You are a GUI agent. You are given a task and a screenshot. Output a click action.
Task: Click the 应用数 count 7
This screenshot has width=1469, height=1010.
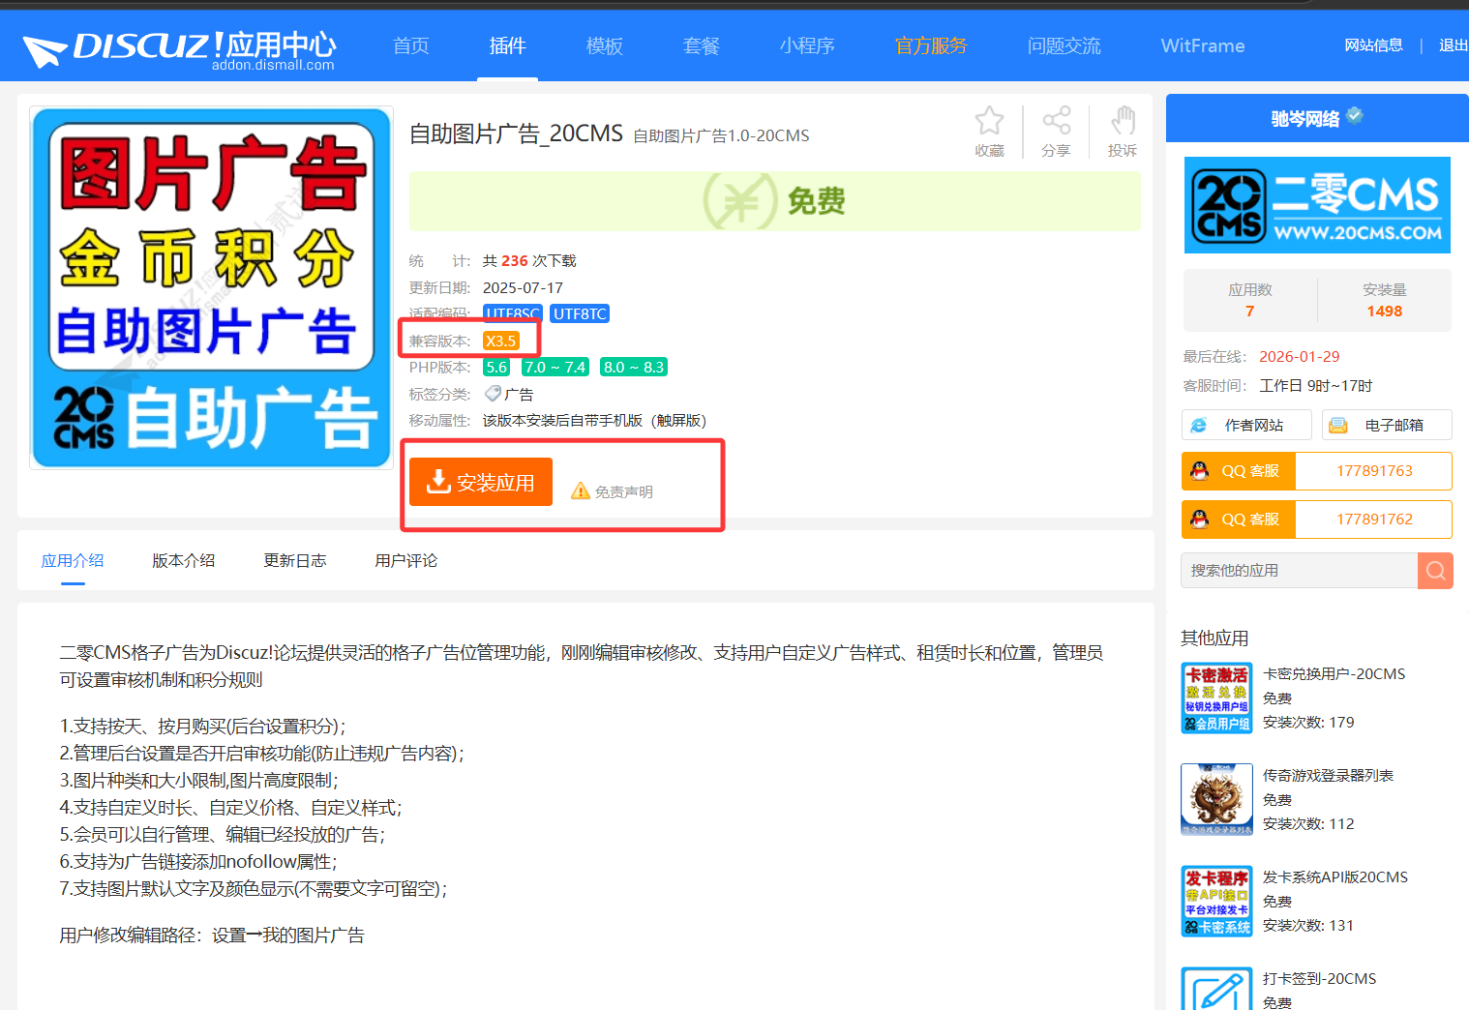click(x=1249, y=312)
